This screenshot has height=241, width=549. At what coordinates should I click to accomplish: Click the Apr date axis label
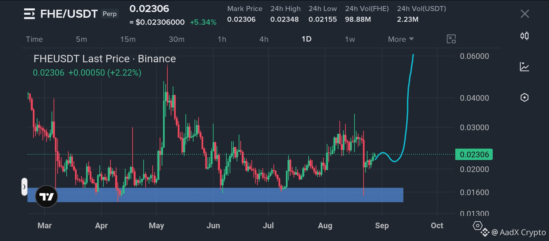pos(101,226)
